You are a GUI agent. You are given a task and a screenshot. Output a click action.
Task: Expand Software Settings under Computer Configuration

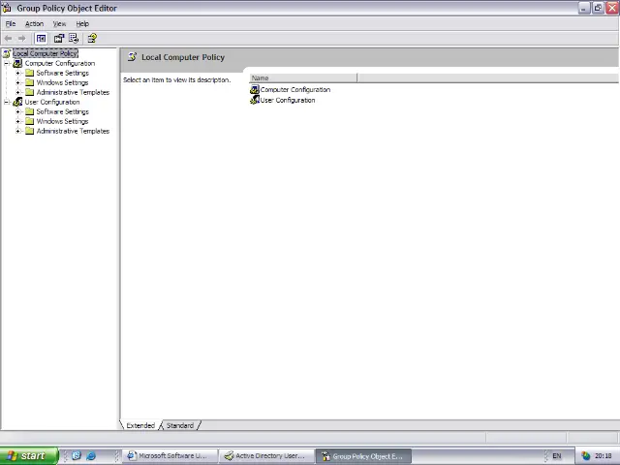[17, 74]
